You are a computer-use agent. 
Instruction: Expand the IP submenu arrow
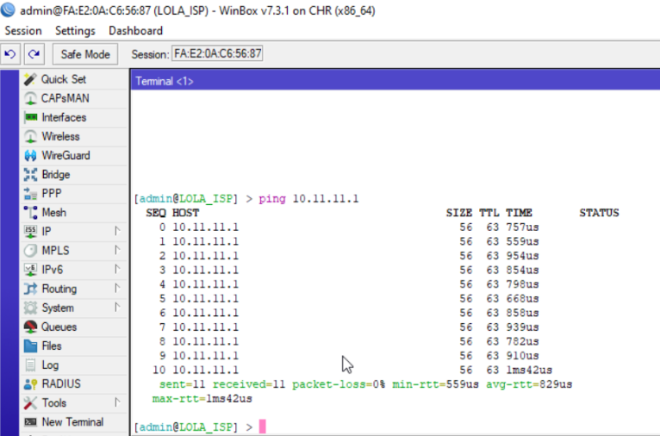coord(116,232)
